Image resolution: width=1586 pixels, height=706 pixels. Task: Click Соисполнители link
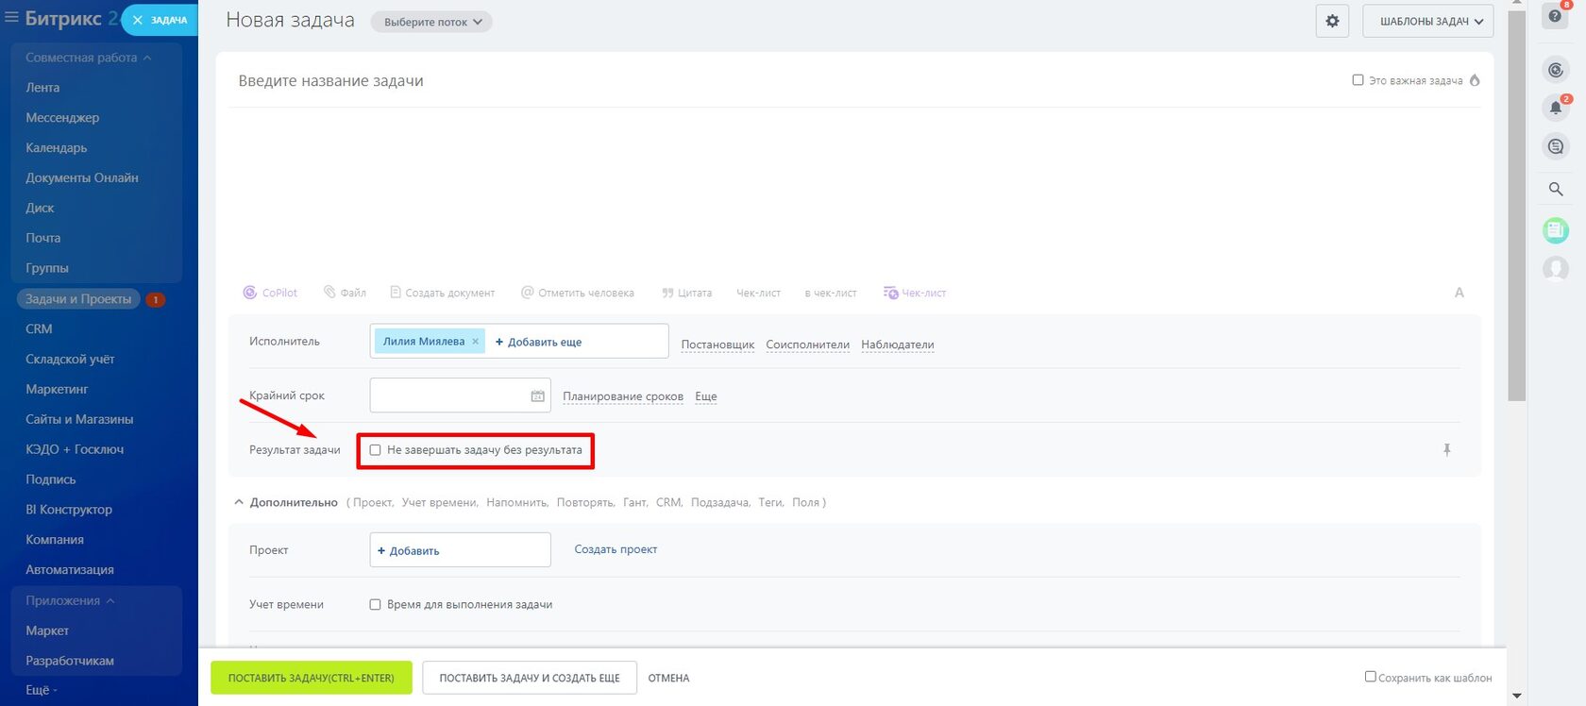(x=808, y=345)
